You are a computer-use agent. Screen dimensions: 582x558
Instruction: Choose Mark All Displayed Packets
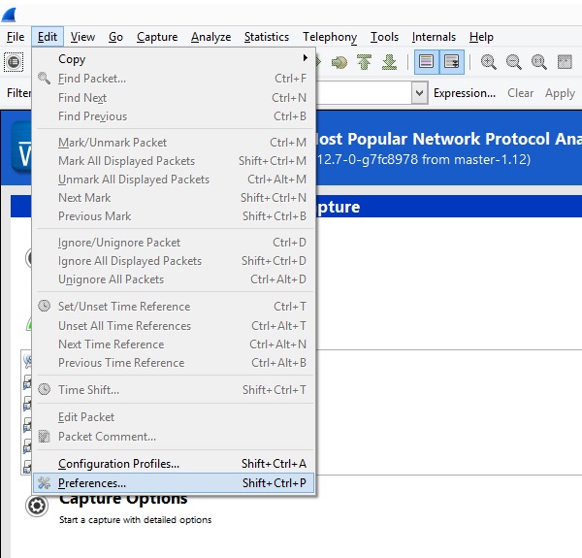coord(174,161)
